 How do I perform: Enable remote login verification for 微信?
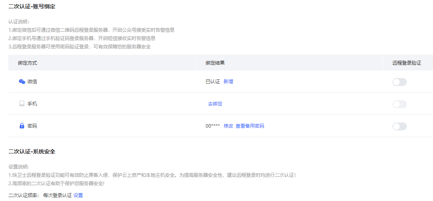pos(399,82)
